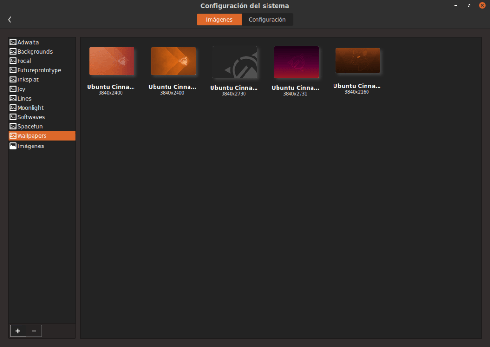Image resolution: width=490 pixels, height=347 pixels.
Task: Click the Softwaves folder icon
Action: [x=13, y=117]
